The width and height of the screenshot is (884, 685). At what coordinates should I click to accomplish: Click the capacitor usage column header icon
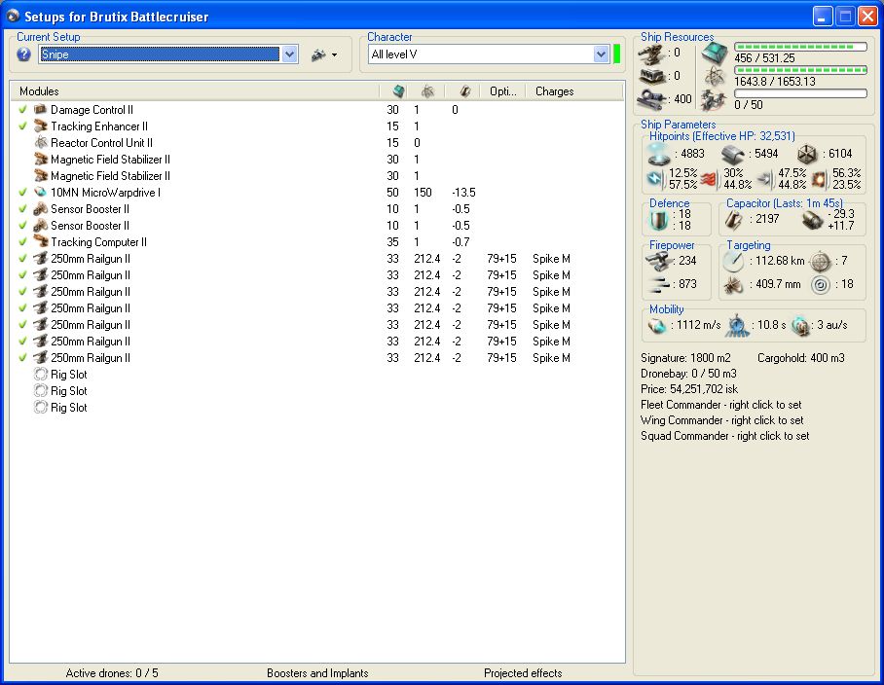pos(464,90)
